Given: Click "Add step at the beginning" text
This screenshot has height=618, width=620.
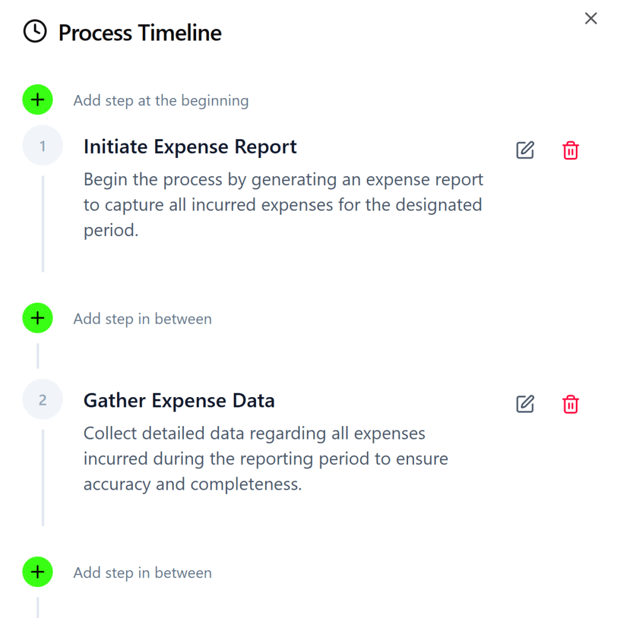Looking at the screenshot, I should click(161, 100).
